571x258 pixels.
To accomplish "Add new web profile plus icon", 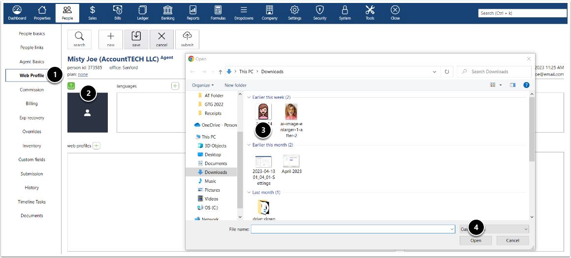I will coord(96,145).
